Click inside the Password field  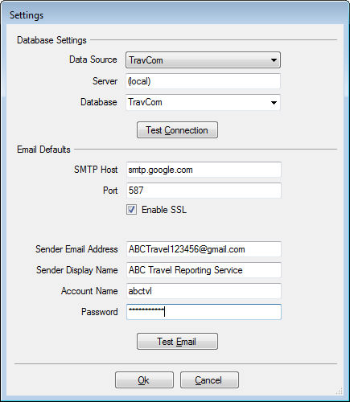pos(204,312)
